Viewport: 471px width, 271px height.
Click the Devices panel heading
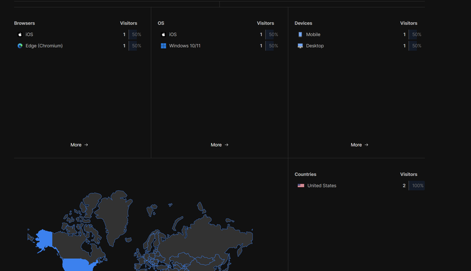click(x=304, y=23)
